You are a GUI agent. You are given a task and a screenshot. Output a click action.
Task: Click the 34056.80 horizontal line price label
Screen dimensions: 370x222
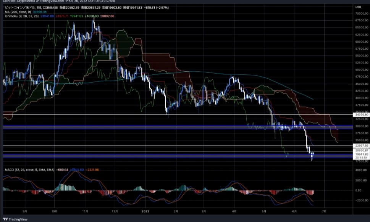click(361, 115)
